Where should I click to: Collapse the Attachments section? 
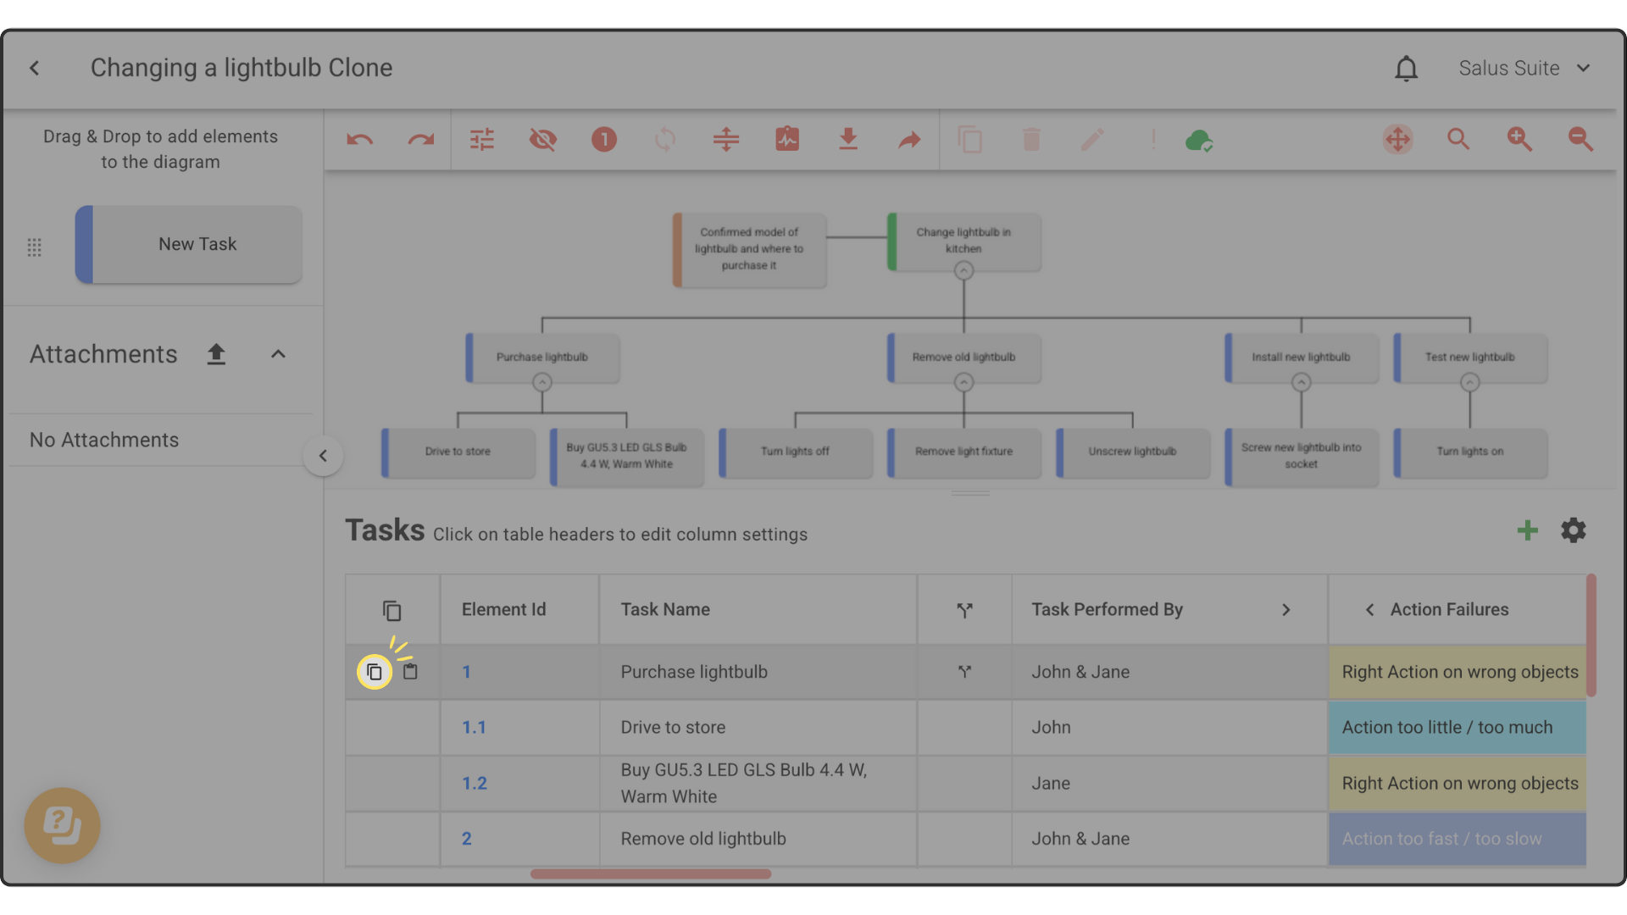[278, 354]
